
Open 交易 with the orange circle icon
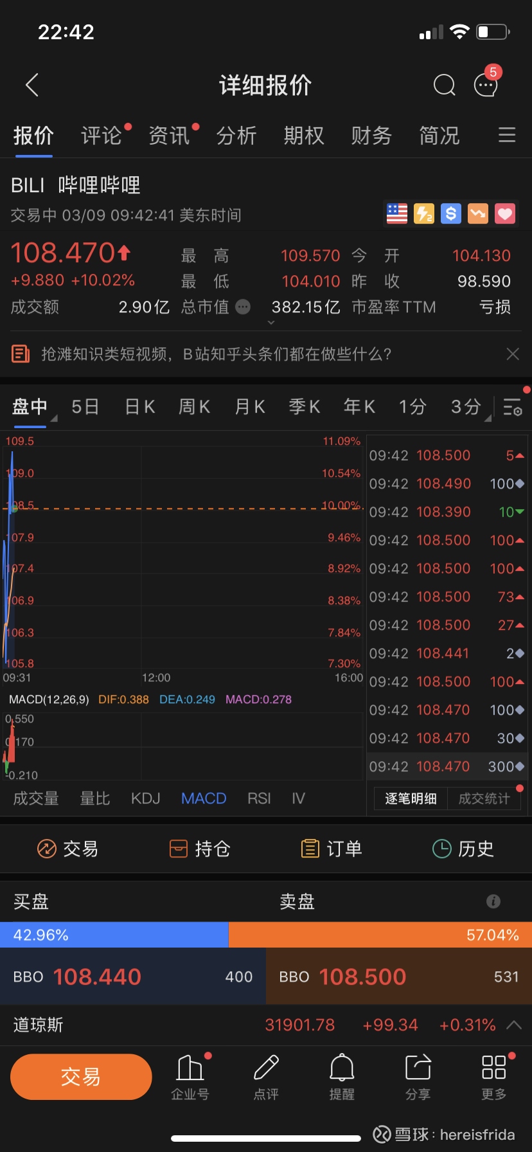coord(67,849)
